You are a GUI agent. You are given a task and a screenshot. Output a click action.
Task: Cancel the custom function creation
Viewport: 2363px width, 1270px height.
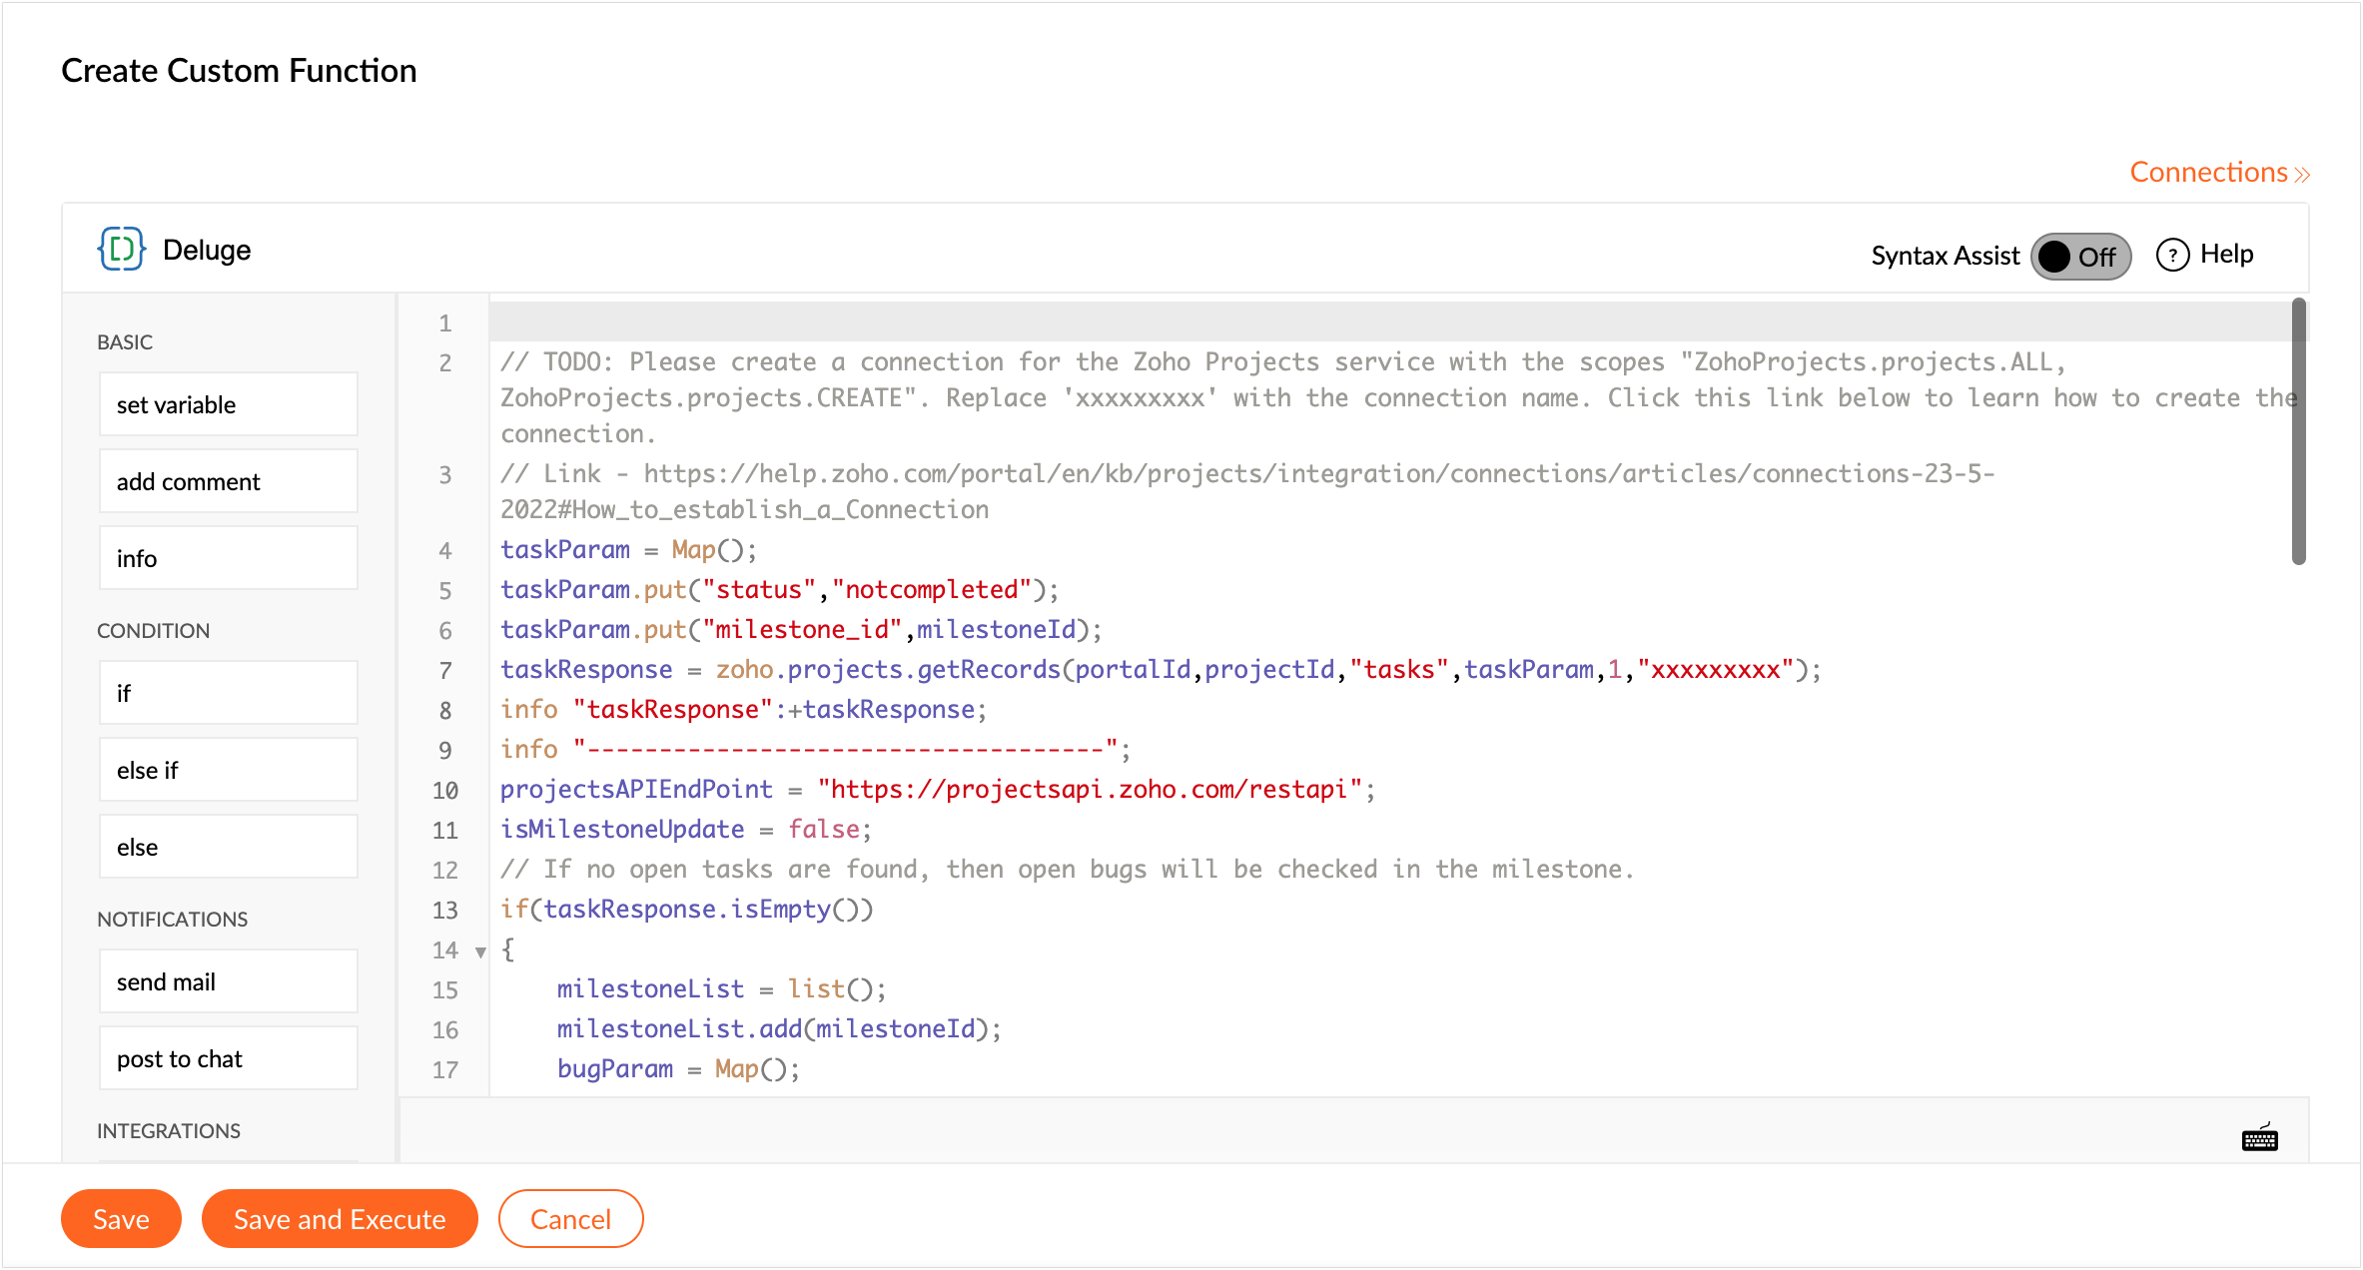(x=570, y=1218)
